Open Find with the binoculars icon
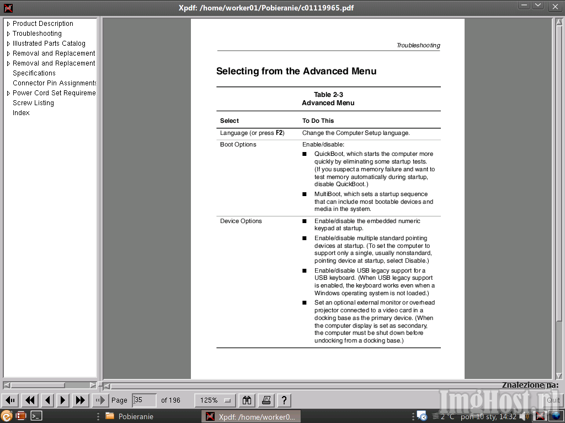Image resolution: width=565 pixels, height=423 pixels. [x=247, y=400]
